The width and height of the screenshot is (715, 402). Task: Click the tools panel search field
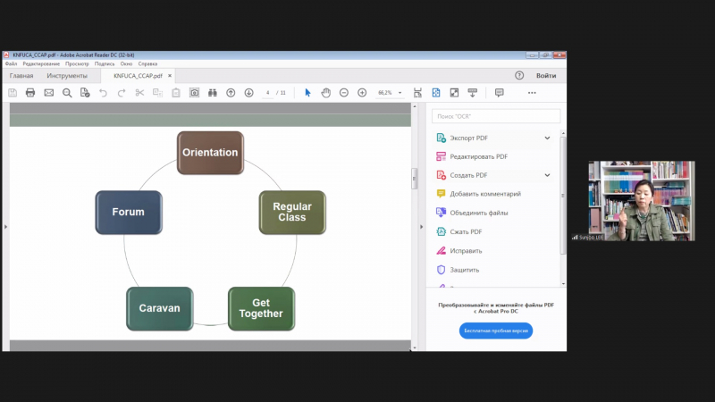[x=496, y=116]
